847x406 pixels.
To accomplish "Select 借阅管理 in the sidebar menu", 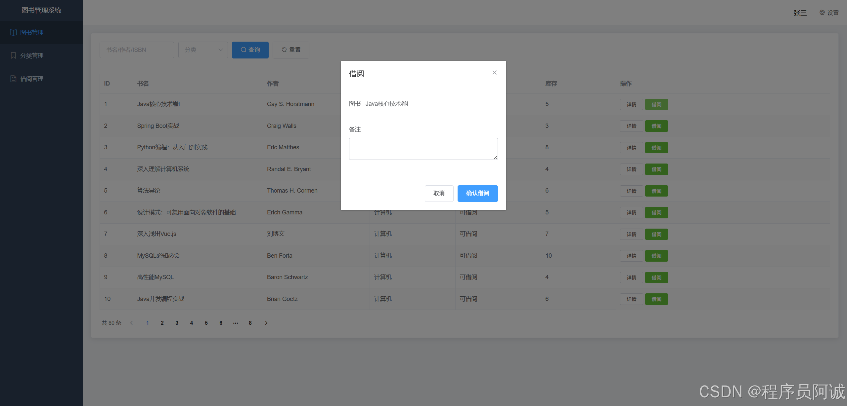I will pyautogui.click(x=32, y=79).
